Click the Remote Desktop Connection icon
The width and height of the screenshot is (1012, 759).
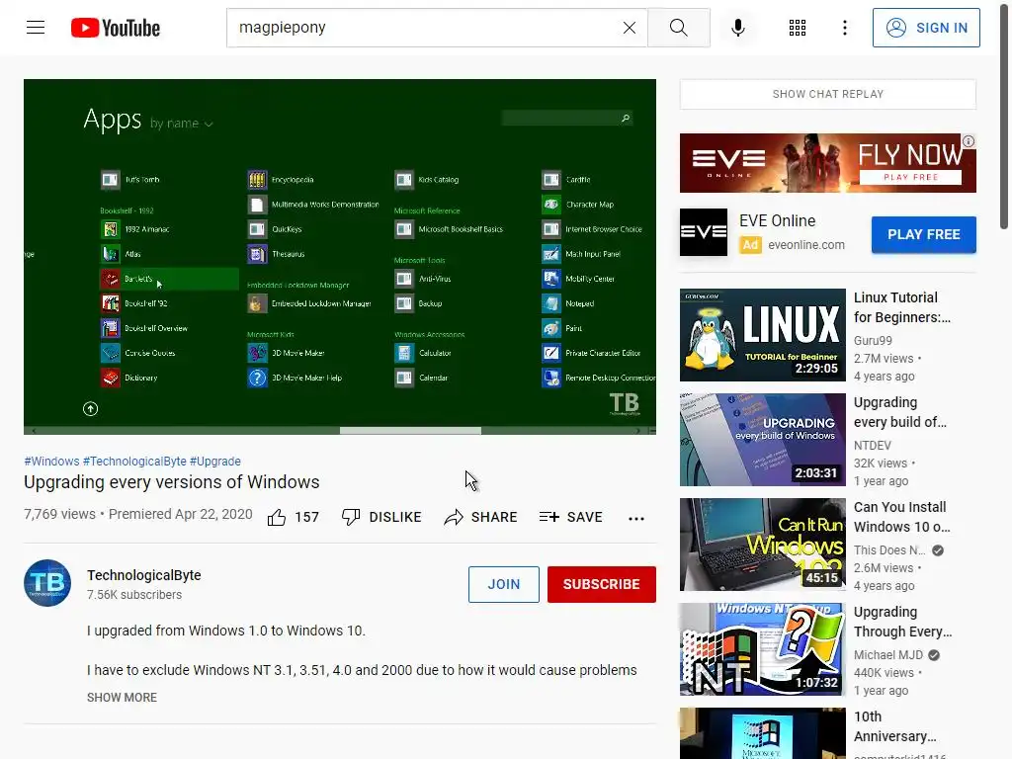(551, 378)
